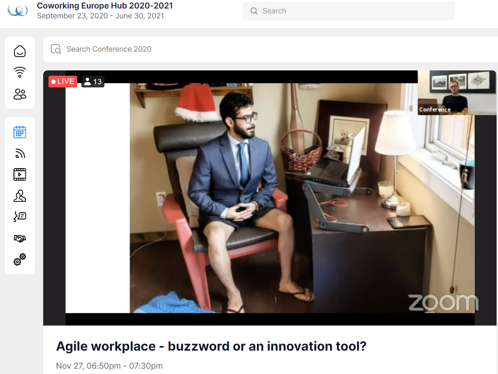Click the LIVE badge on the video
498x374 pixels.
click(x=63, y=81)
